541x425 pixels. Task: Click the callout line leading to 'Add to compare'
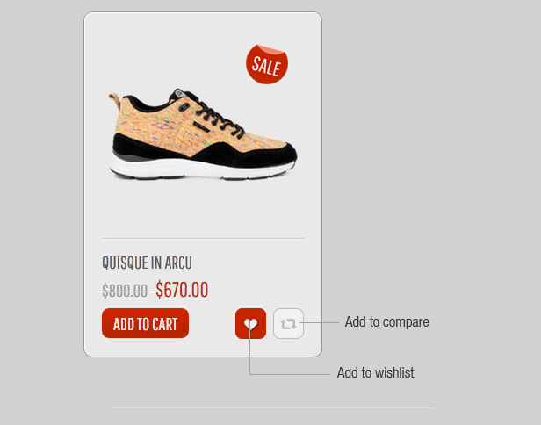[x=320, y=322]
